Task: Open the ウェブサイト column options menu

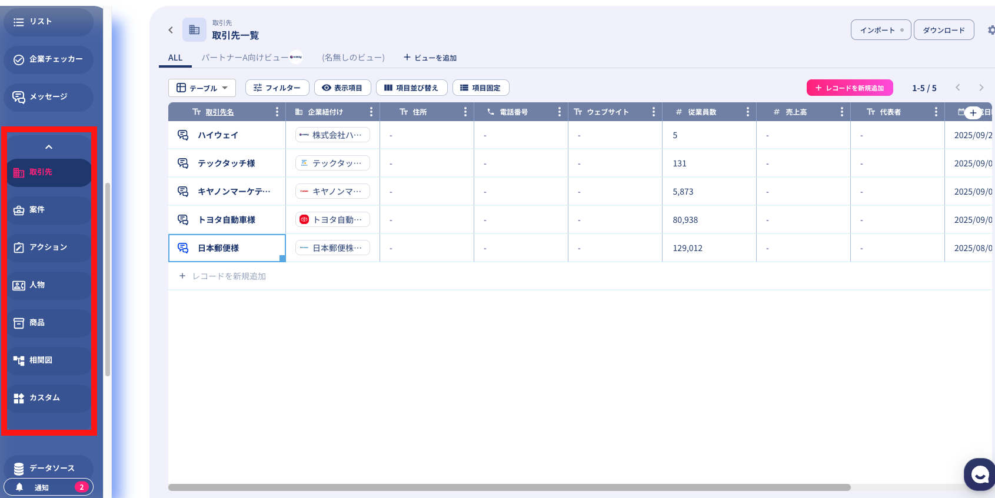Action: click(654, 112)
